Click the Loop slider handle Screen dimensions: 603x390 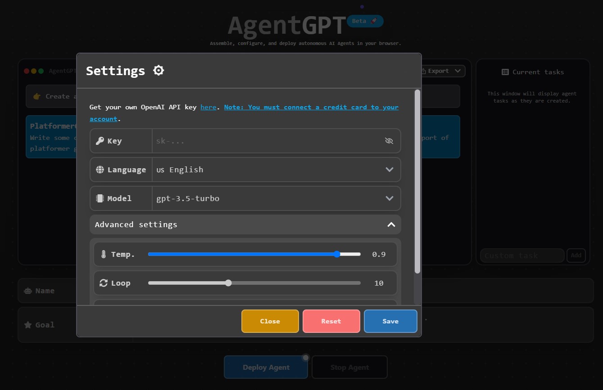tap(228, 283)
